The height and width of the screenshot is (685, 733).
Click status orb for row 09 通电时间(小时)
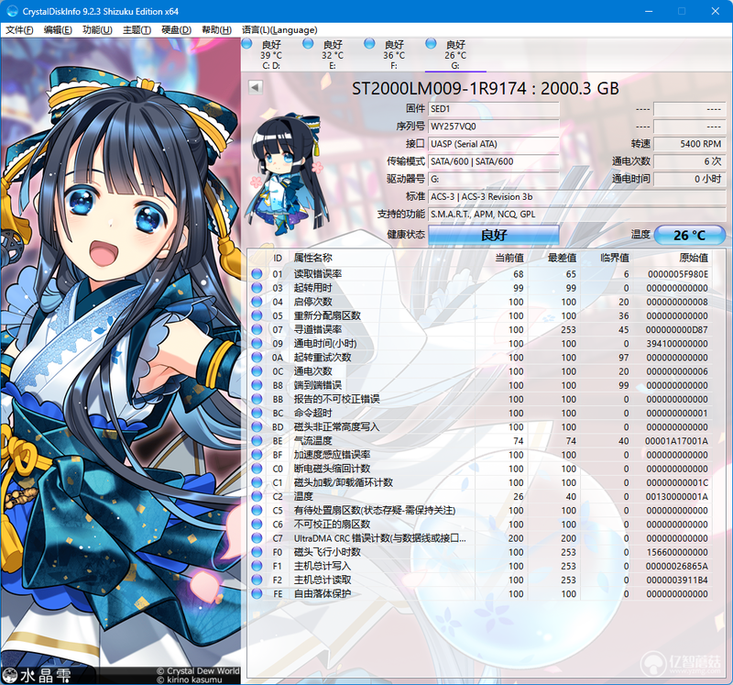[x=257, y=344]
